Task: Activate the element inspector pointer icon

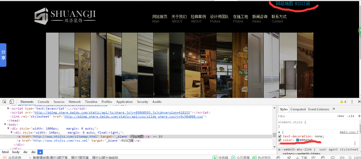Action: 5,102
